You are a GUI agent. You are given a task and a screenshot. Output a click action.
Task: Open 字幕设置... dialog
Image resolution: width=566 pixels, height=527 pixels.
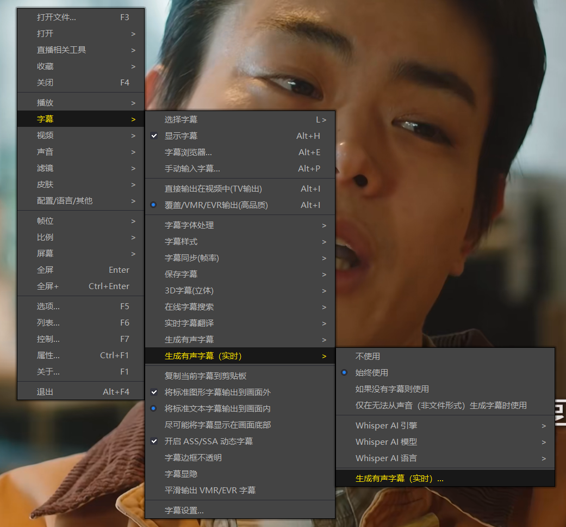click(240, 510)
